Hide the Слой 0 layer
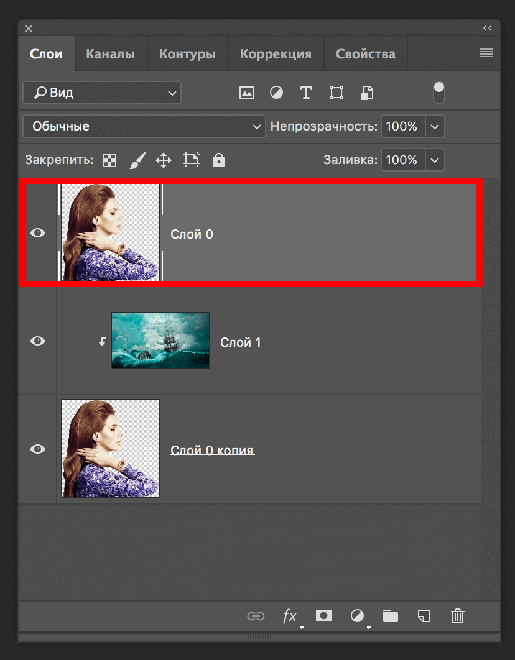This screenshot has height=660, width=515. (x=38, y=233)
